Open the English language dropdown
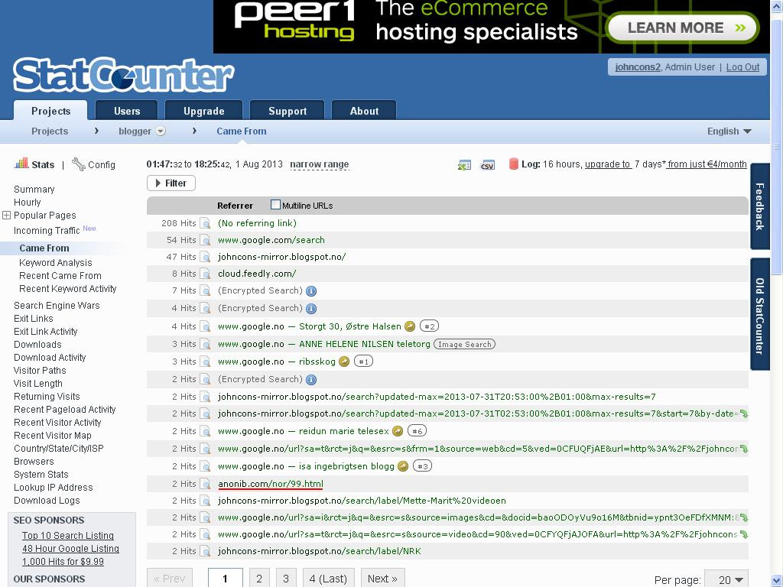The height and width of the screenshot is (587, 783). coord(729,131)
